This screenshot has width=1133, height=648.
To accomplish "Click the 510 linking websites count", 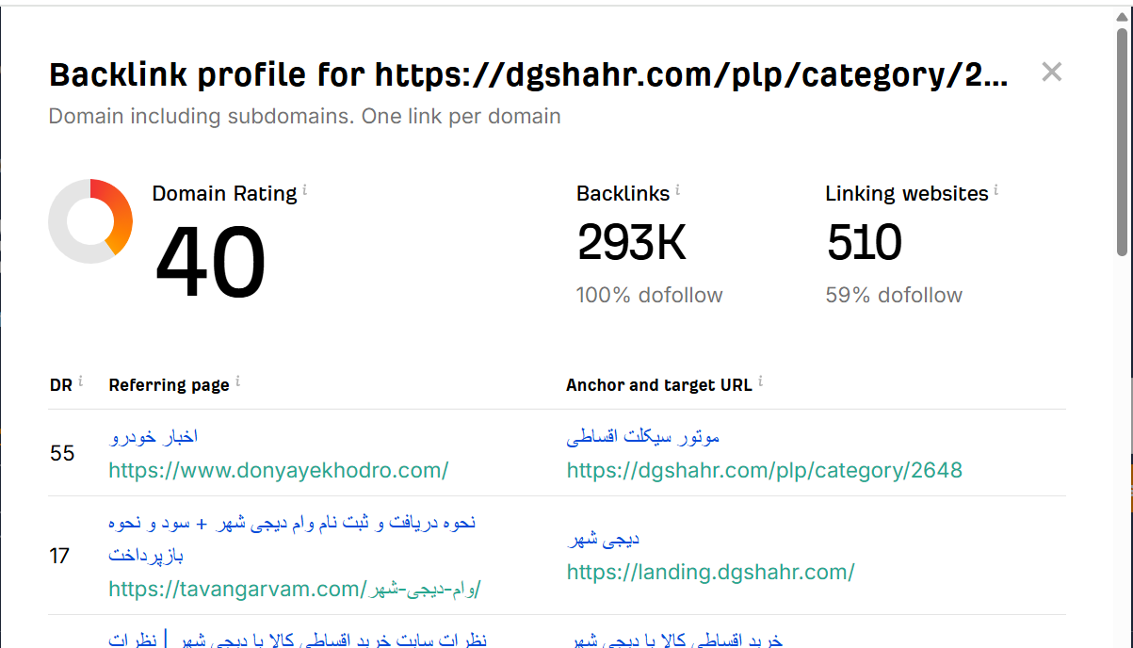I will 864,242.
